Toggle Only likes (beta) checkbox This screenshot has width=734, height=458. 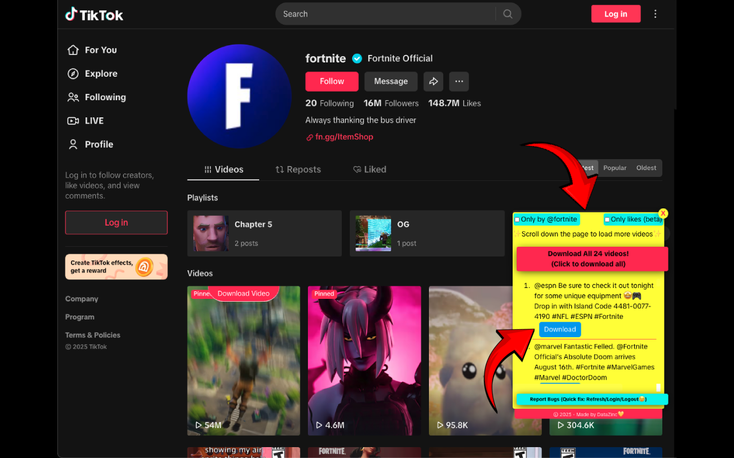tap(607, 220)
